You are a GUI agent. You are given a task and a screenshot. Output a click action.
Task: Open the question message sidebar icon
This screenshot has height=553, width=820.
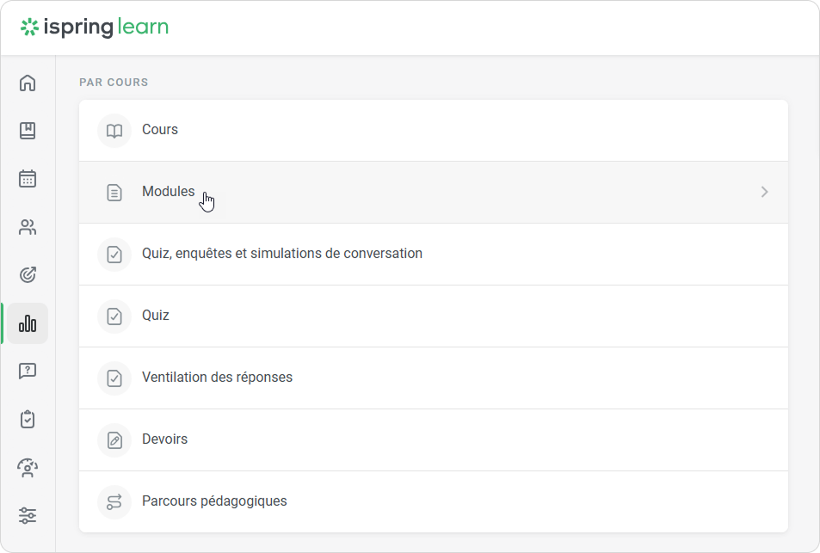click(28, 372)
